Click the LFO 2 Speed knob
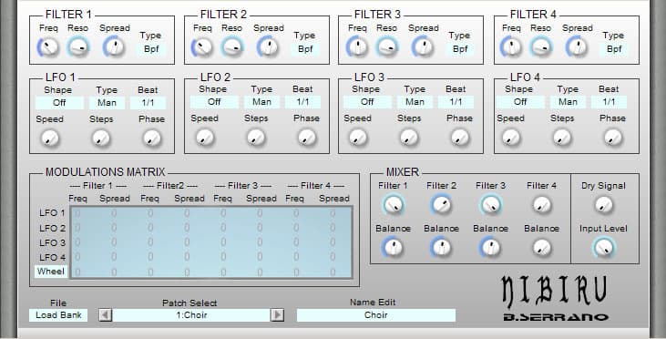The image size is (666, 339). pos(205,138)
